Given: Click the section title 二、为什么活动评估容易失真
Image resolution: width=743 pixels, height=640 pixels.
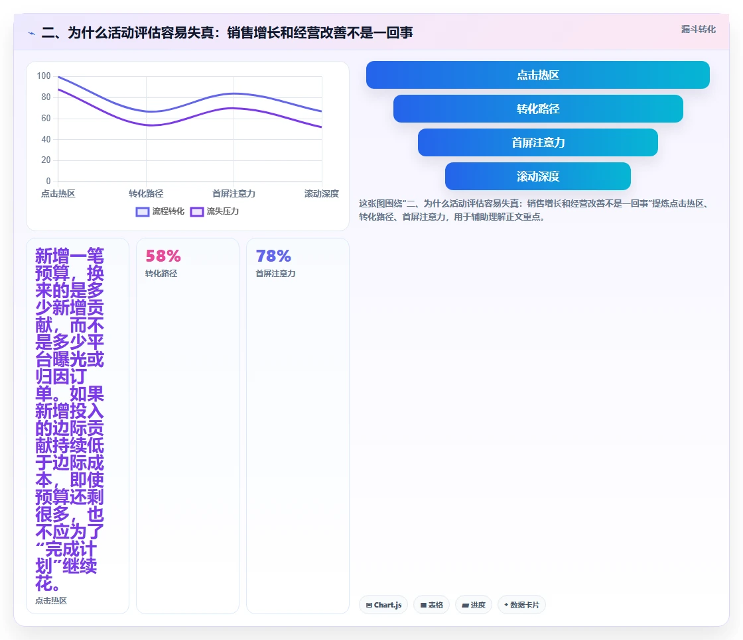Looking at the screenshot, I should [227, 32].
